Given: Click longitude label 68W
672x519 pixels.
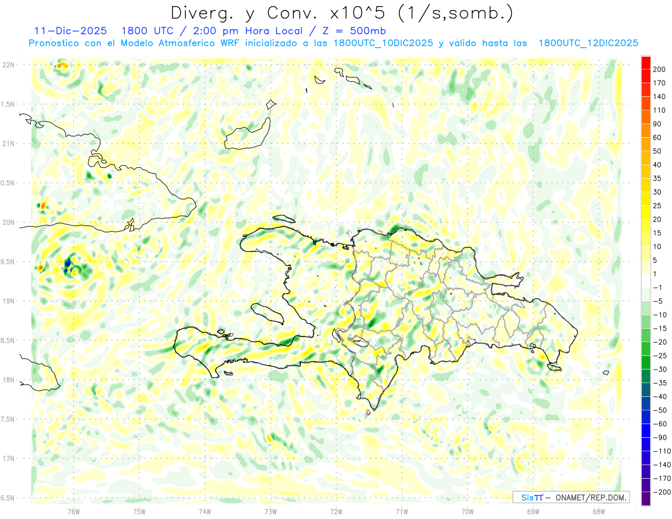Looking at the screenshot, I should tap(599, 511).
